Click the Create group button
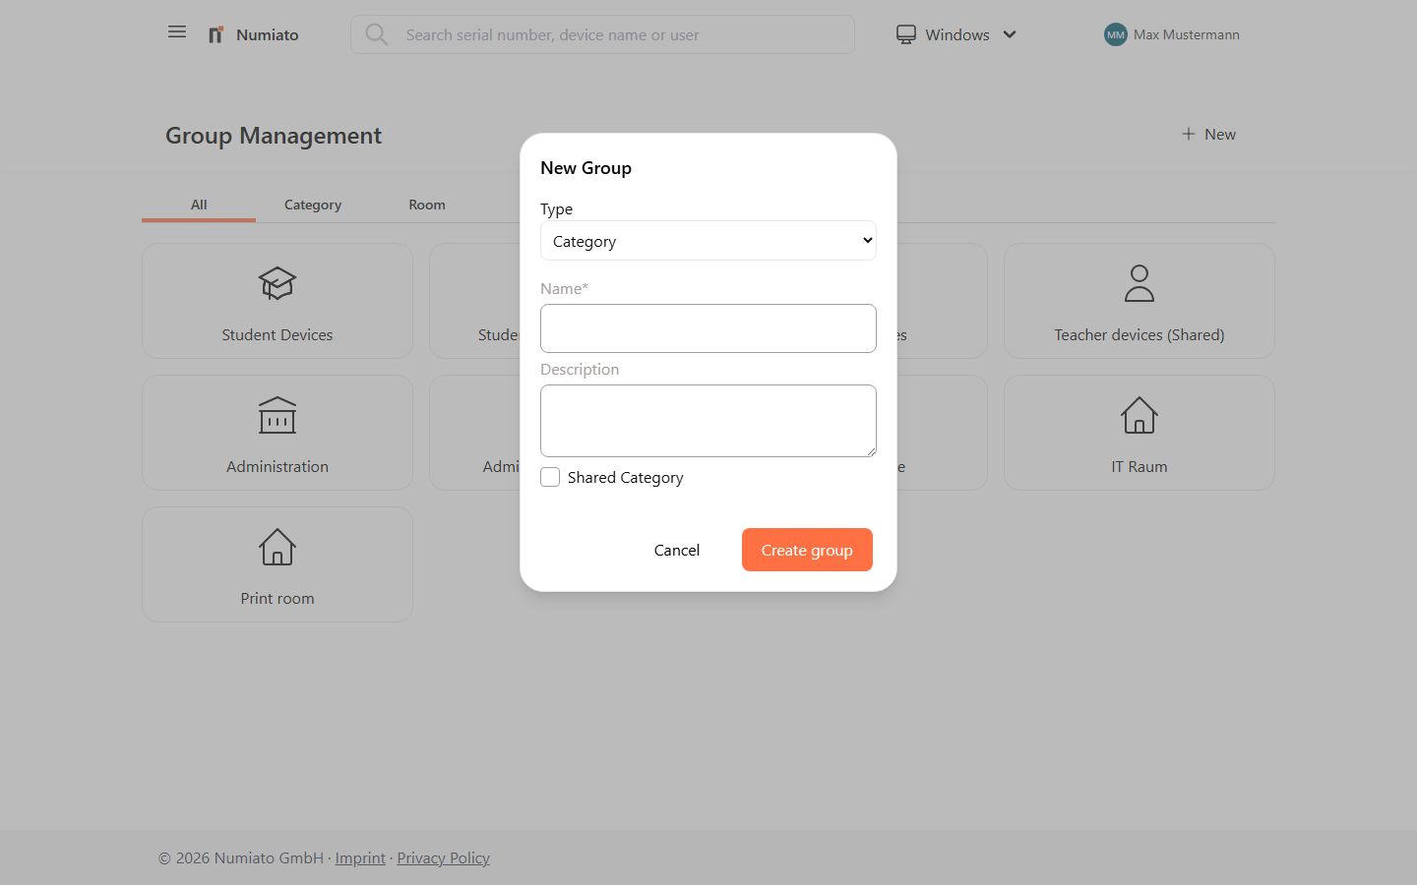Image resolution: width=1417 pixels, height=885 pixels. 807,550
